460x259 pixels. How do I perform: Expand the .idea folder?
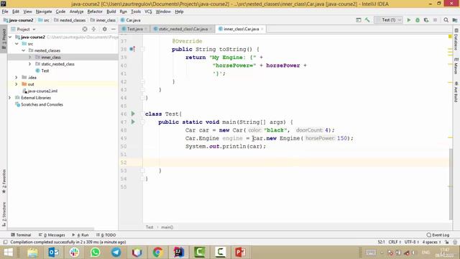(x=17, y=78)
